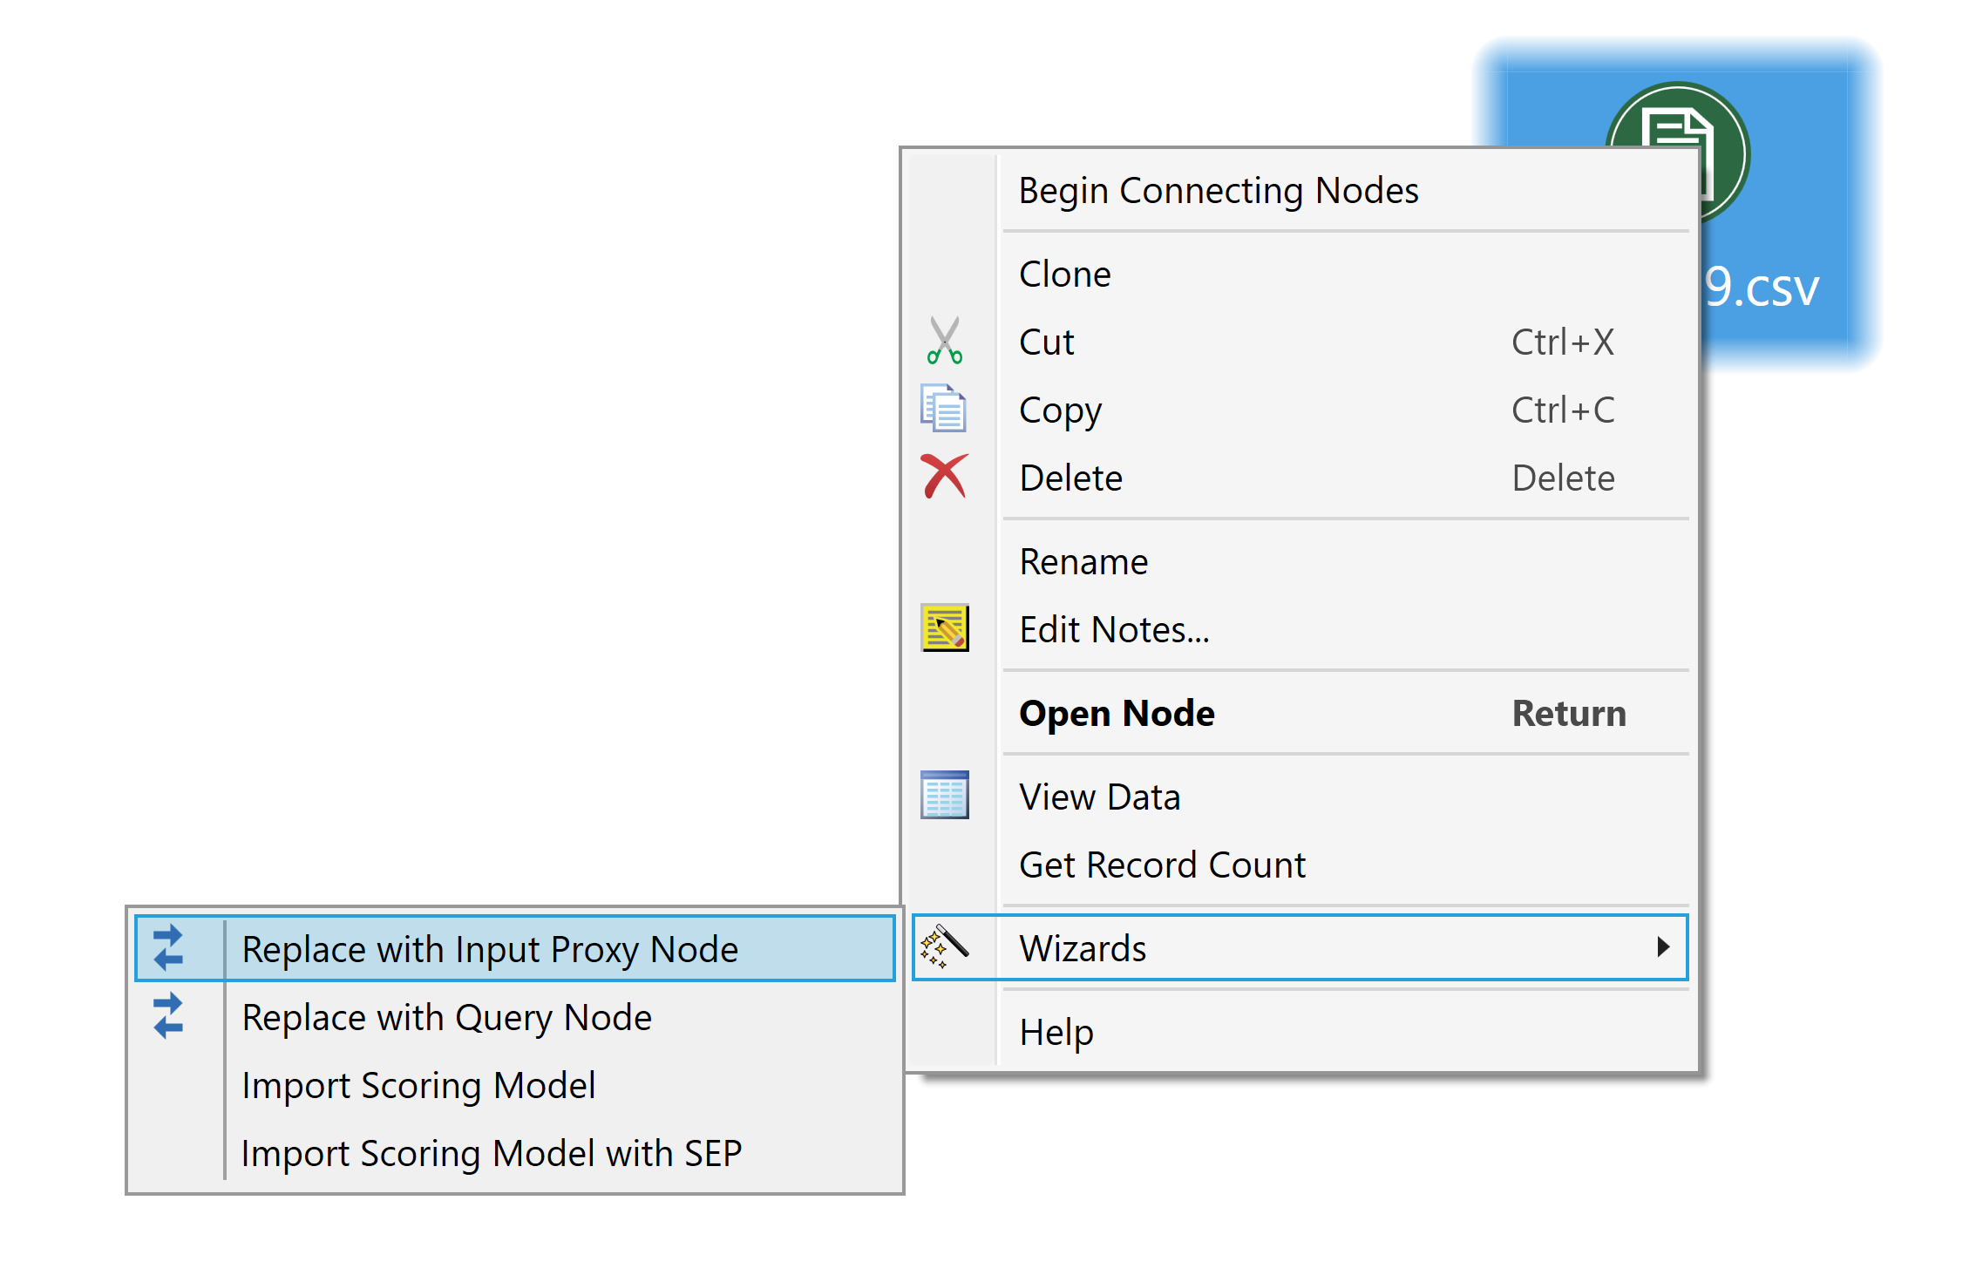Choose Rename from the menu
Screen dimensions: 1976x1275
(1083, 561)
